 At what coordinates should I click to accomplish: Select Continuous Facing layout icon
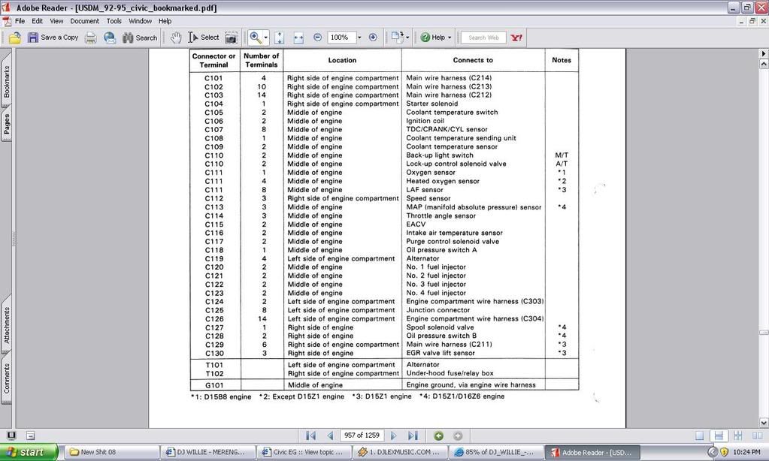tap(738, 435)
